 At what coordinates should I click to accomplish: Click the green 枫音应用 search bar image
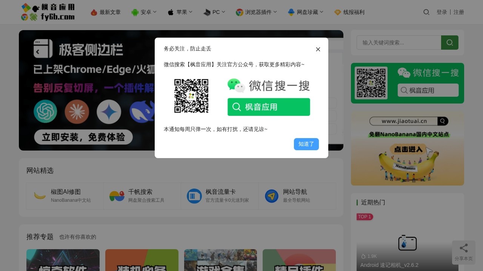269,107
